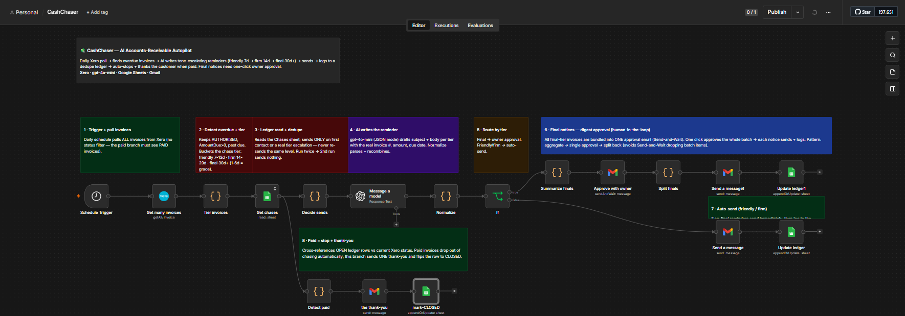Add a sticky note via page icon
The width and height of the screenshot is (905, 316).
(892, 72)
